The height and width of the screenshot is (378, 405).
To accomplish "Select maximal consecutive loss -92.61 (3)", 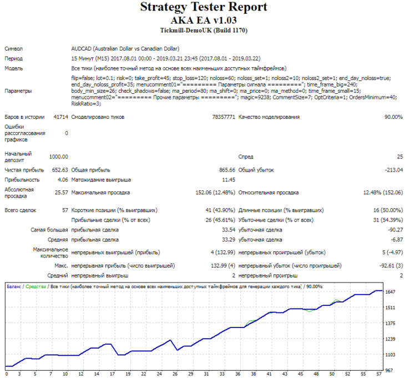I will [391, 266].
